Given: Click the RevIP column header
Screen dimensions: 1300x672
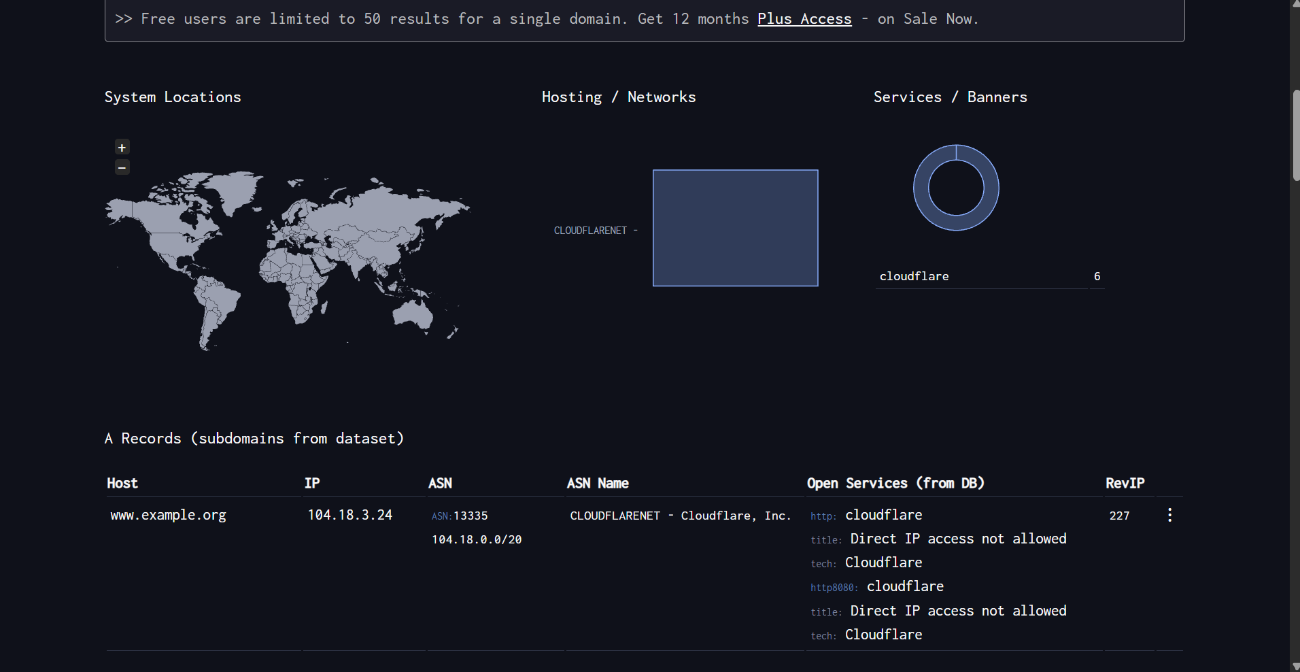Looking at the screenshot, I should [x=1125, y=484].
